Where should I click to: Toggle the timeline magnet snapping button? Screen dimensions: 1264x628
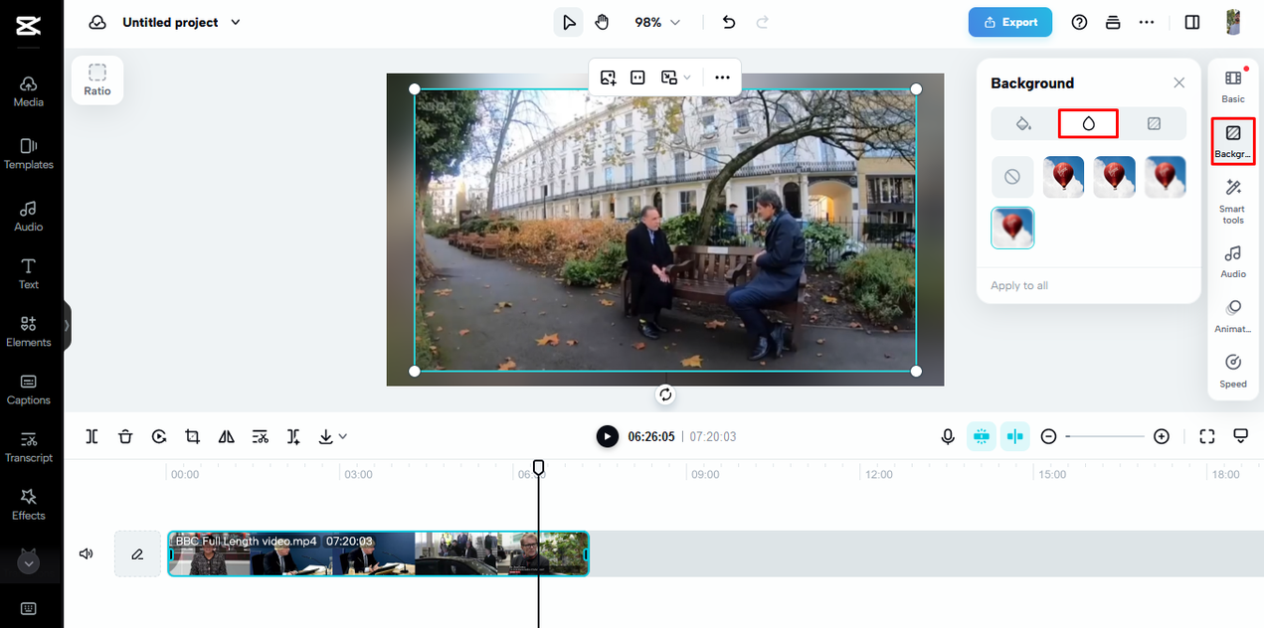coord(982,436)
